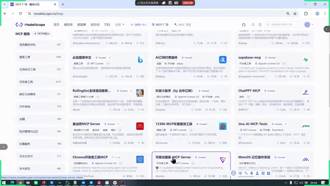Click the Jina logo icon
Image resolution: width=330 pixels, height=186 pixels.
pyautogui.click(x=306, y=126)
